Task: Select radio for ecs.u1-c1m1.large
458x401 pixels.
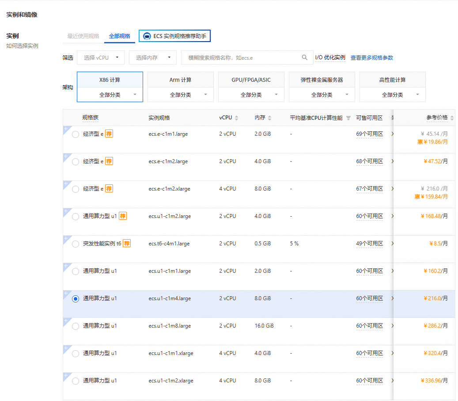Action: pyautogui.click(x=76, y=271)
